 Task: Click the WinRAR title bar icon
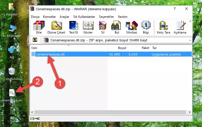pyautogui.click(x=32, y=9)
